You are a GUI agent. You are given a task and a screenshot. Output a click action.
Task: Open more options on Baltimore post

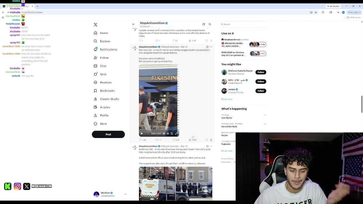[211, 146]
